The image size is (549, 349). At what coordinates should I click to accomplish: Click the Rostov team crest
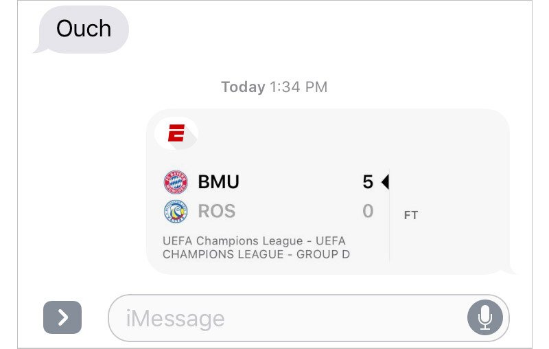(176, 212)
